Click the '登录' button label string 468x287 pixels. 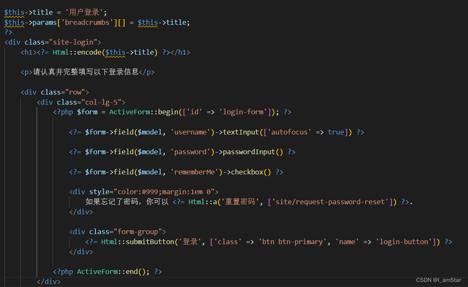pyautogui.click(x=190, y=242)
